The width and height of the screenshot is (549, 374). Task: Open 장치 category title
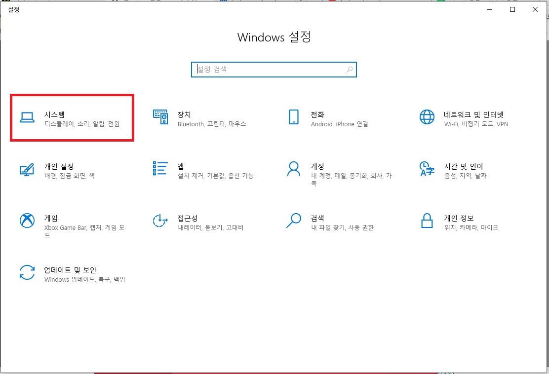click(184, 114)
